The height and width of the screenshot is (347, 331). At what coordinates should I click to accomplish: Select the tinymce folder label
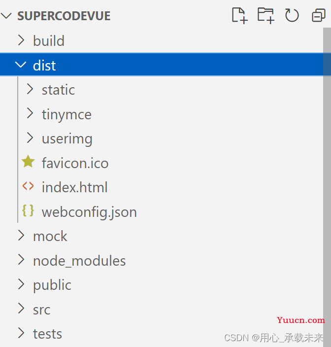pos(66,115)
